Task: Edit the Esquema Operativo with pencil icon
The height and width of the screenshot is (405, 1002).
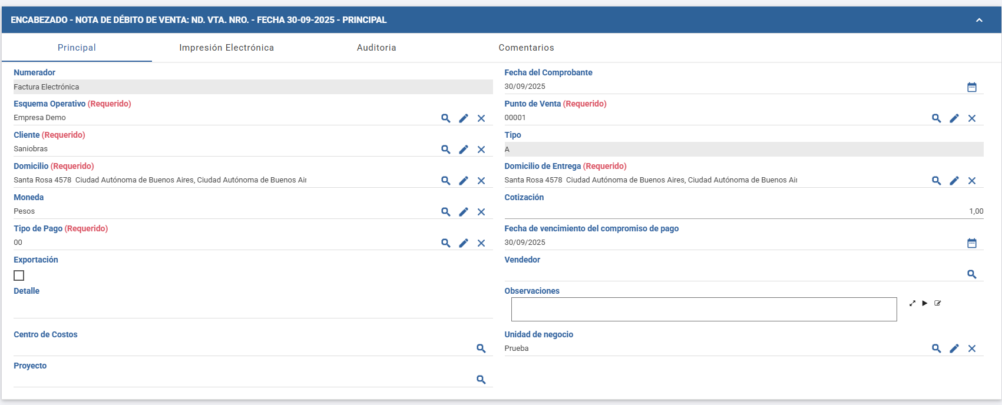Action: click(x=464, y=118)
